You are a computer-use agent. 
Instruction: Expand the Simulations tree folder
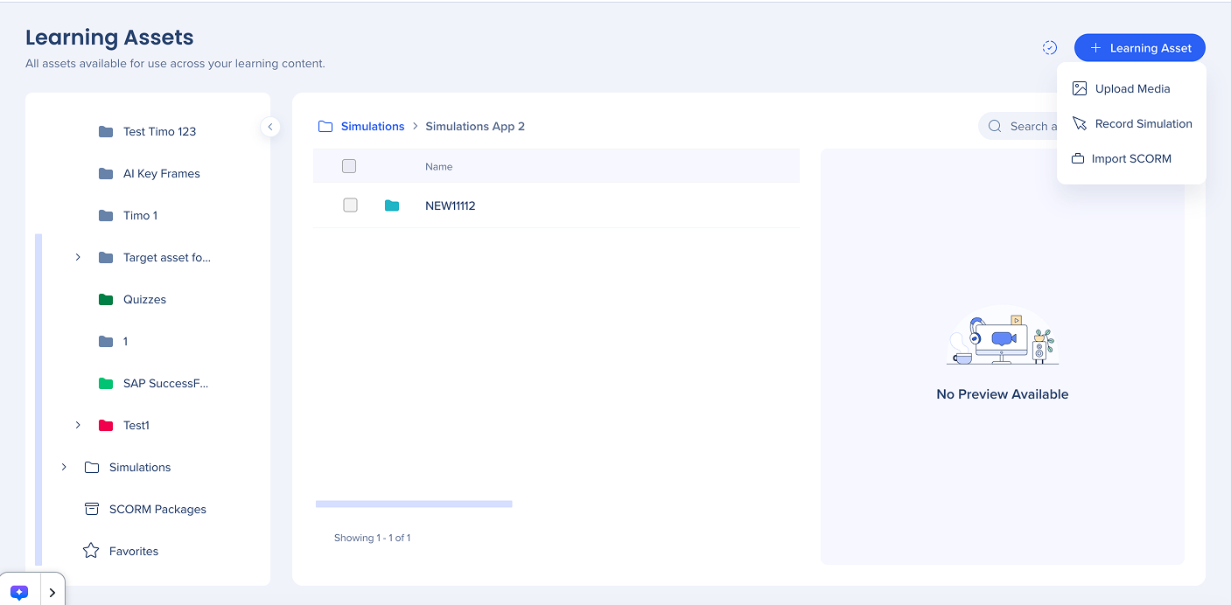click(64, 468)
